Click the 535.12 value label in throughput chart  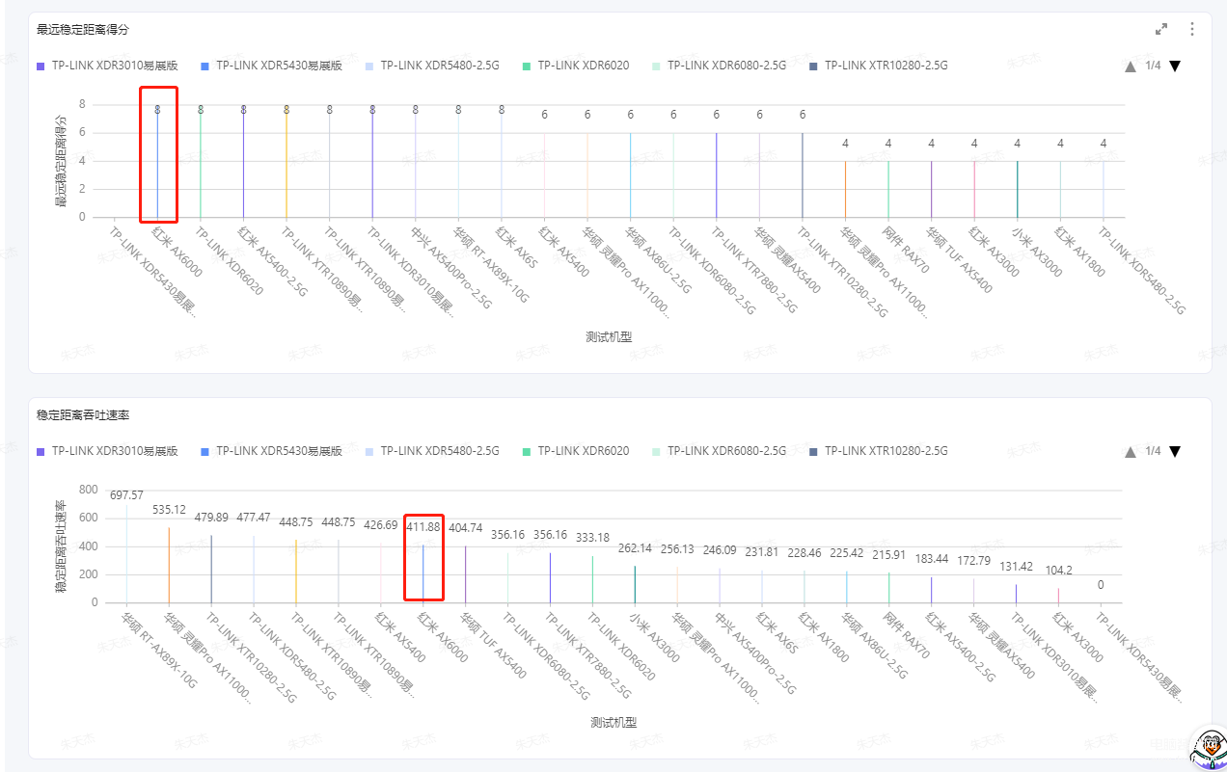coord(169,509)
